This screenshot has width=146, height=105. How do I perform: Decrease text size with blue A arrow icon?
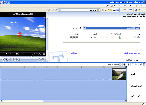pos(92,37)
